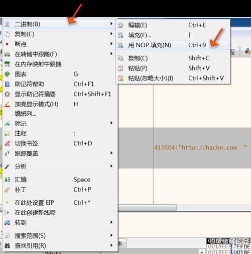Click the mnemonic help (助记符帮助) book icon
The width and height of the screenshot is (251, 254).
pyautogui.click(x=7, y=84)
